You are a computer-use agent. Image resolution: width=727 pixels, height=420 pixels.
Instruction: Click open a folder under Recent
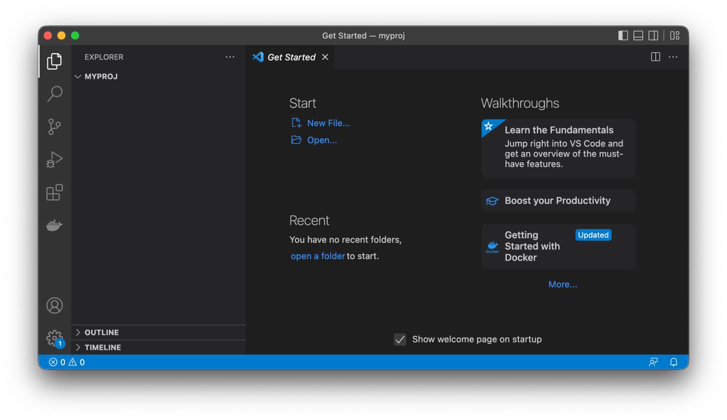(317, 256)
